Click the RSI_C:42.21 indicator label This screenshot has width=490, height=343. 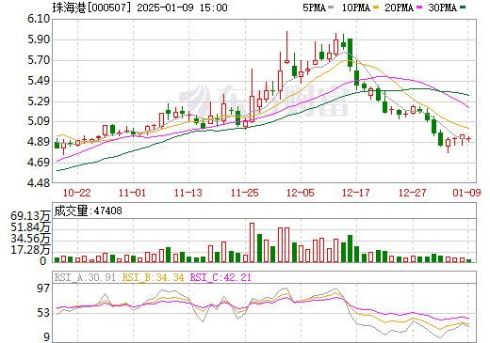[220, 277]
